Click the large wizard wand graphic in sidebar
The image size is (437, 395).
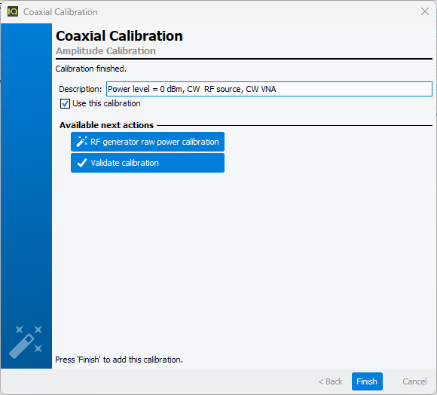(x=26, y=341)
